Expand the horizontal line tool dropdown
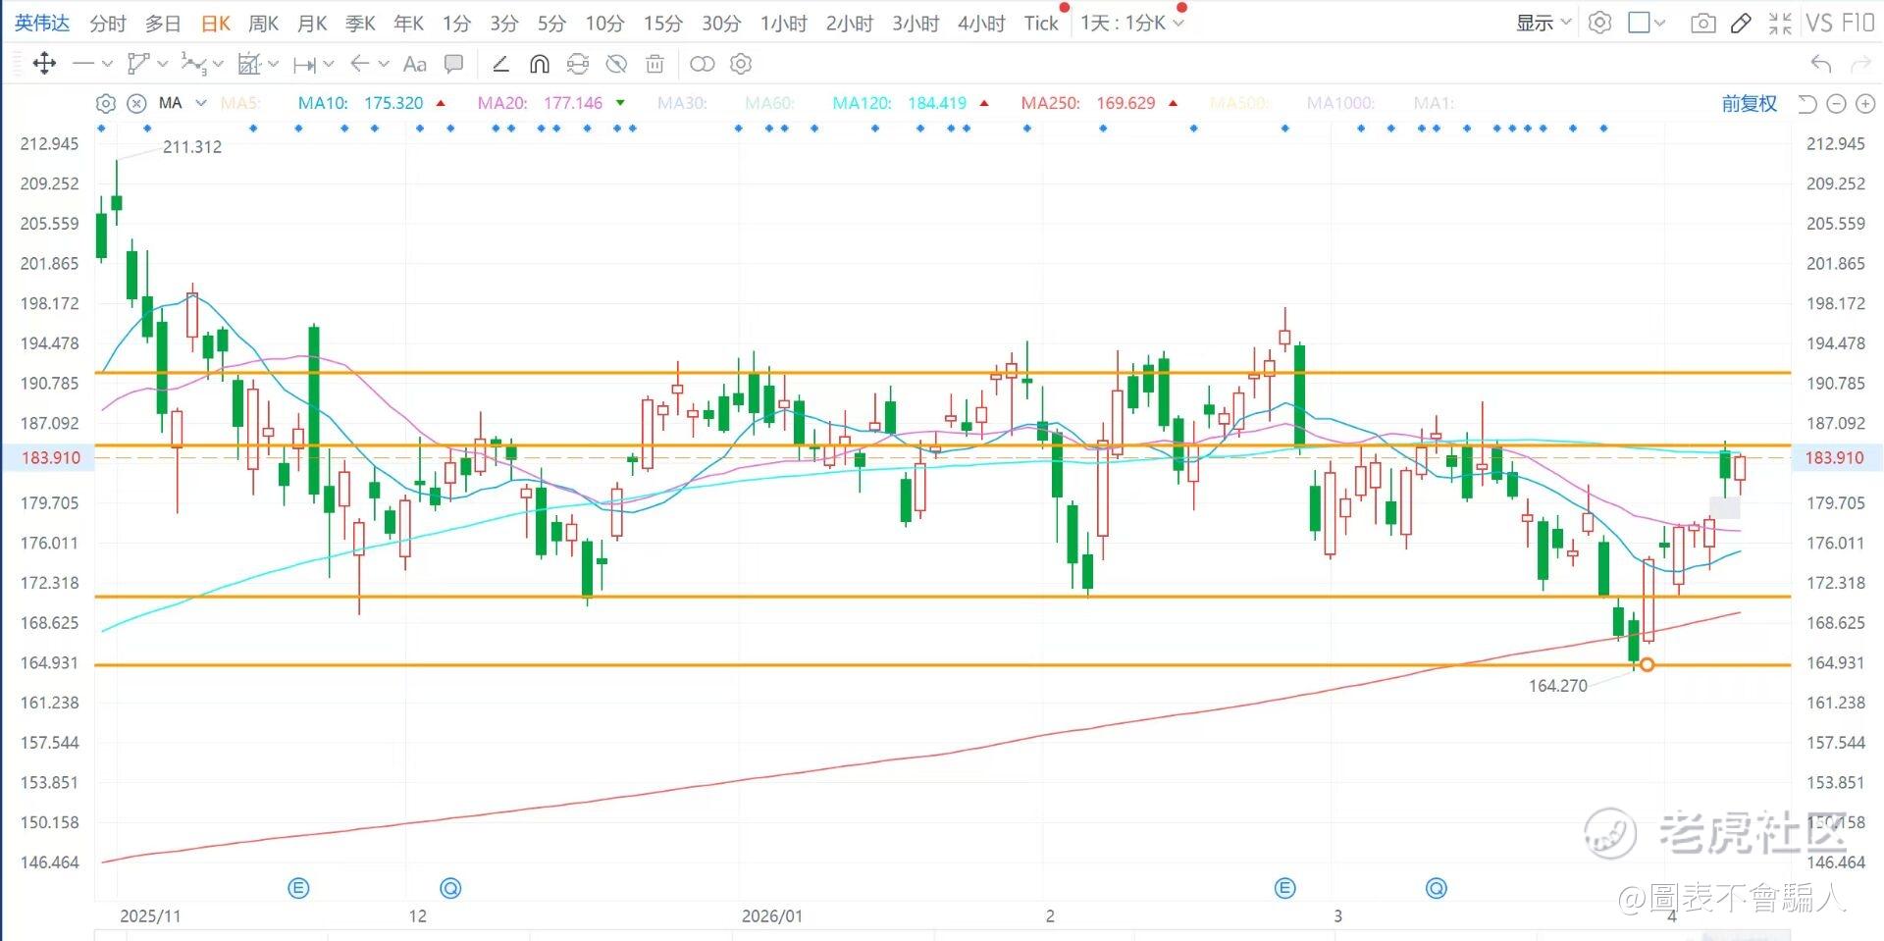 (x=107, y=64)
